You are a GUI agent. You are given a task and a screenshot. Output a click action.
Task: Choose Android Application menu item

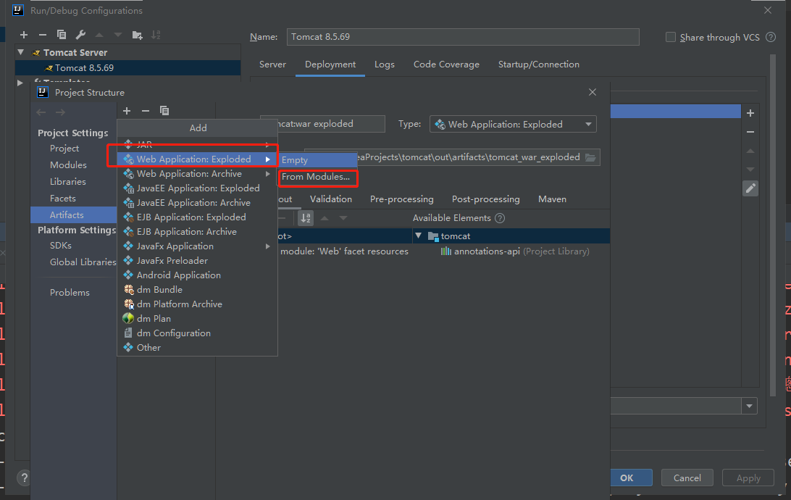[197, 275]
